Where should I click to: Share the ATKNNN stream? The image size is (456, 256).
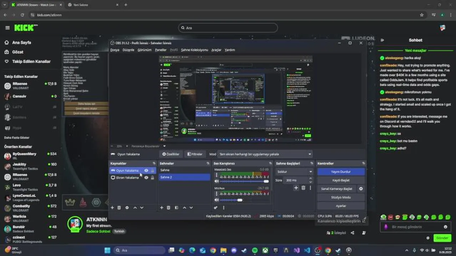(x=353, y=233)
